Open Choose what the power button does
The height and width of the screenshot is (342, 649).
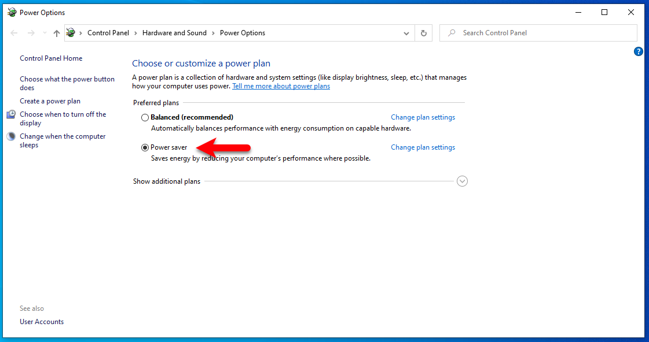pyautogui.click(x=67, y=83)
